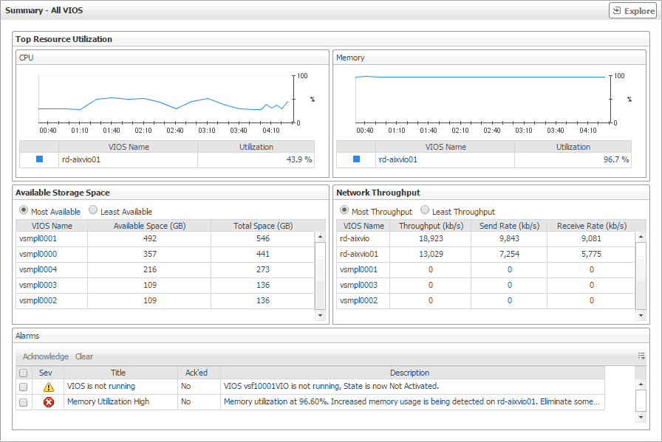Click the Explore button icon
The width and height of the screenshot is (662, 442).
[x=618, y=11]
